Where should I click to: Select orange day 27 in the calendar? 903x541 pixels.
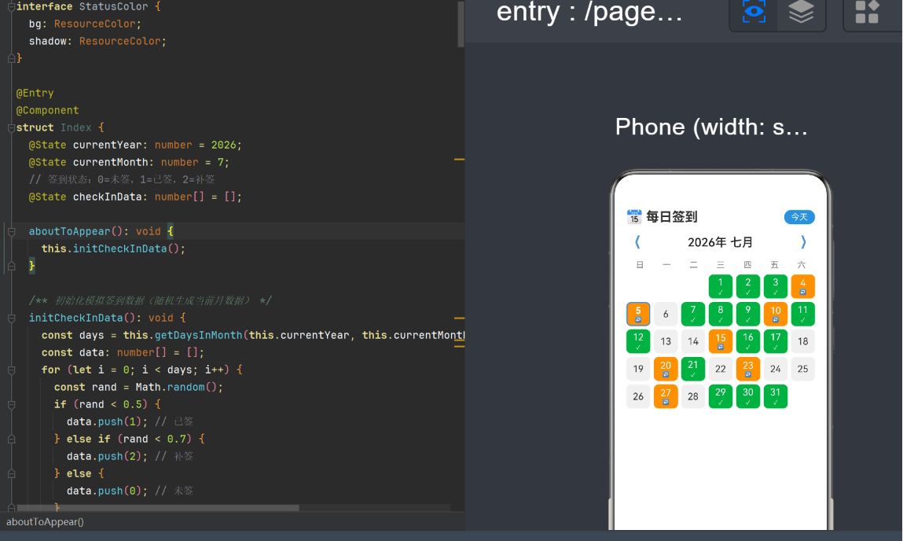pyautogui.click(x=666, y=396)
